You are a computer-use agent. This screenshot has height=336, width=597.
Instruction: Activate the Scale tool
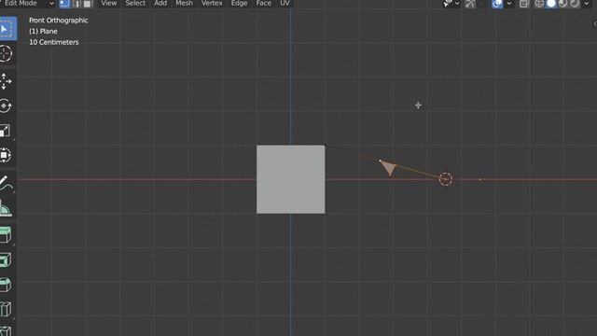pos(6,131)
